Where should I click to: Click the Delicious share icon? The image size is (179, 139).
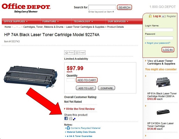pyautogui.click(x=74, y=119)
